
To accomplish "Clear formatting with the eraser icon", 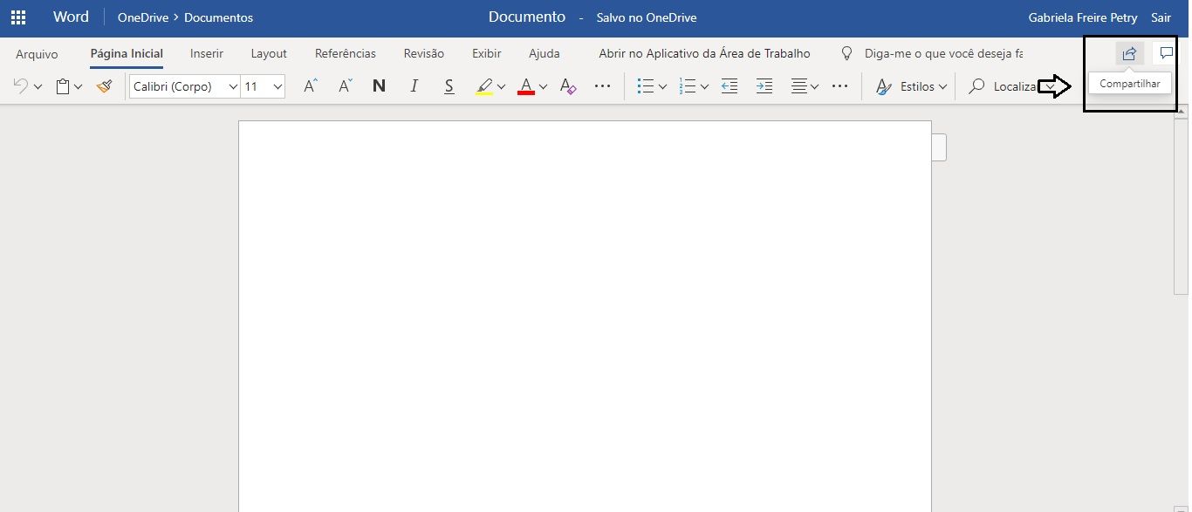I will (x=568, y=86).
